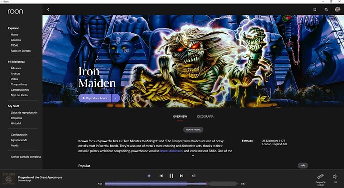Open the search magnifier icon
The height and width of the screenshot is (188, 344).
326,9
